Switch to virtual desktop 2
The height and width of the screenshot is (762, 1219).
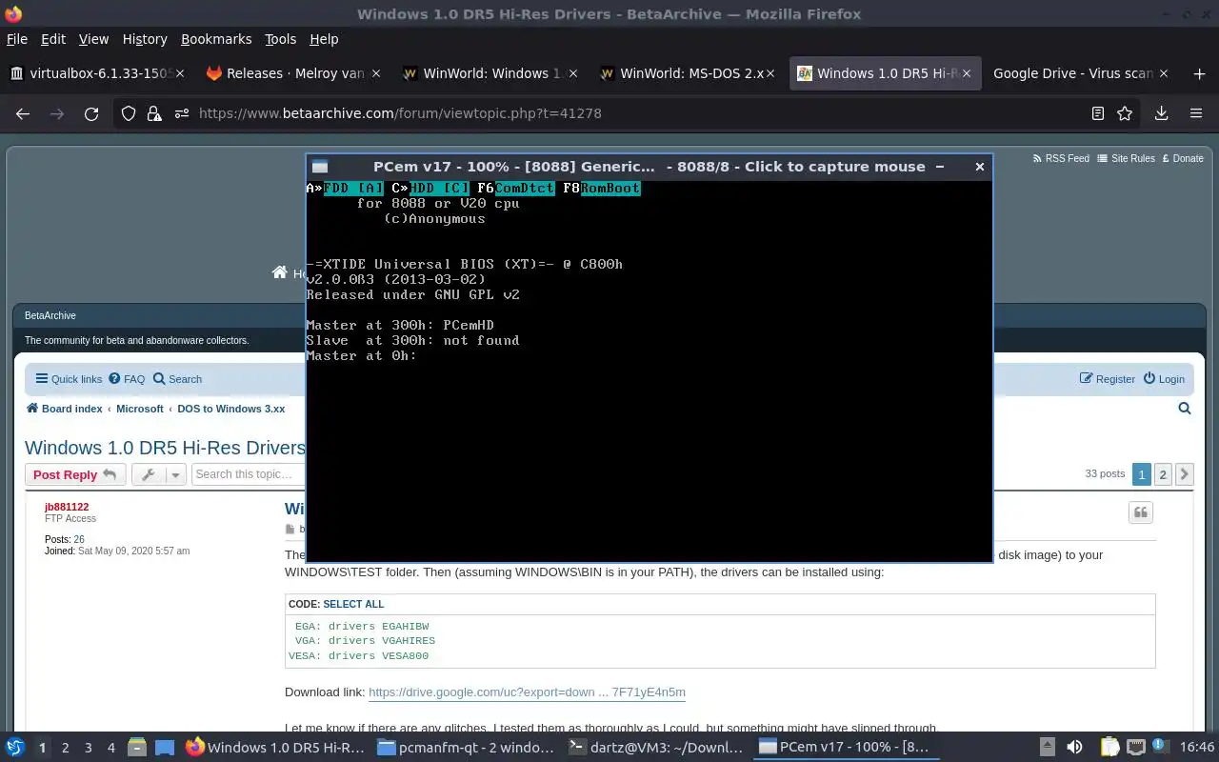(x=65, y=748)
